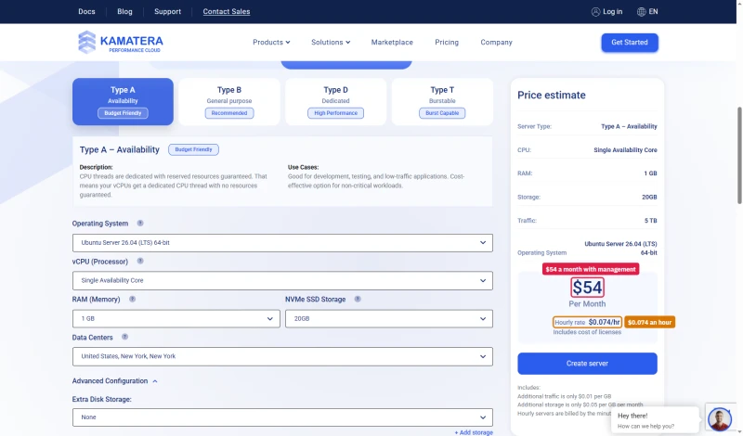Expand the Solutions menu

[x=331, y=42]
